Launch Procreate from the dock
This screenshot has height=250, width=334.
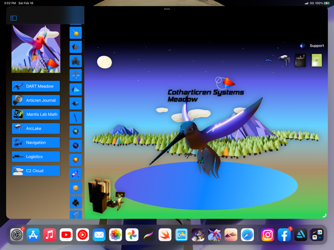coord(148,235)
